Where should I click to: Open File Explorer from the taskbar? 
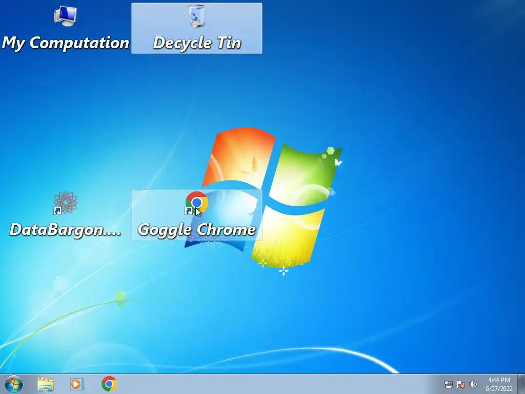point(46,384)
